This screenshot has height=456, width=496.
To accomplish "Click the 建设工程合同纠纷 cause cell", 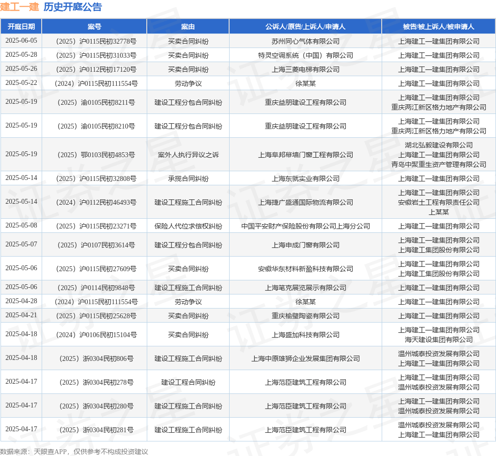I will [x=188, y=382].
